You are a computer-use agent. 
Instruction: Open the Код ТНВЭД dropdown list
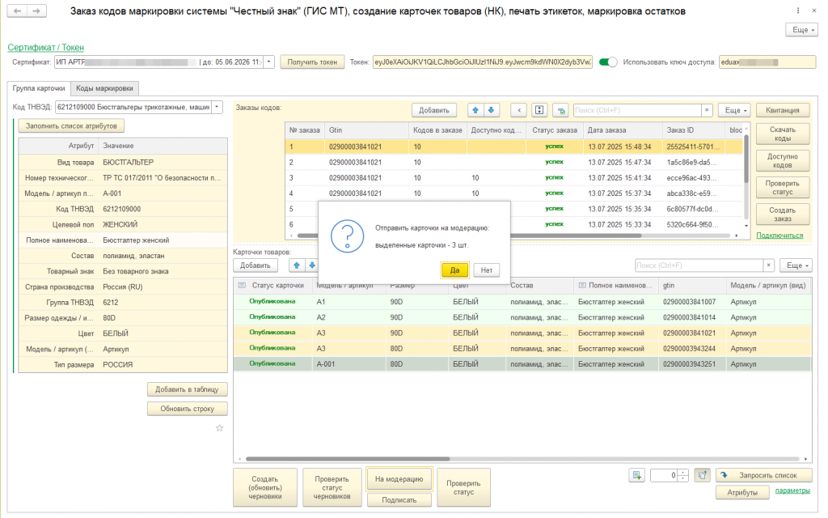(x=217, y=107)
